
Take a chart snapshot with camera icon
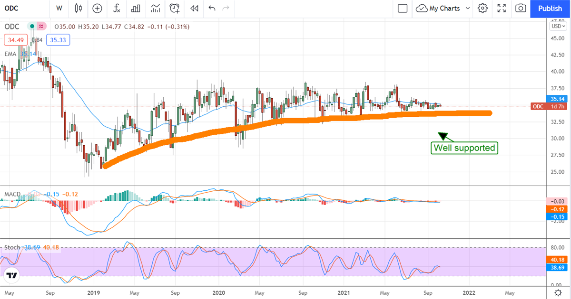[x=521, y=8]
